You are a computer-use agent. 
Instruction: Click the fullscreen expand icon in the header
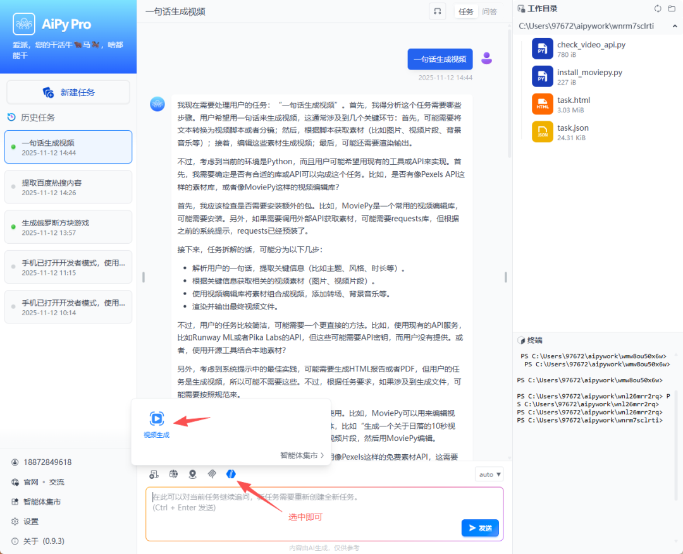(x=438, y=11)
